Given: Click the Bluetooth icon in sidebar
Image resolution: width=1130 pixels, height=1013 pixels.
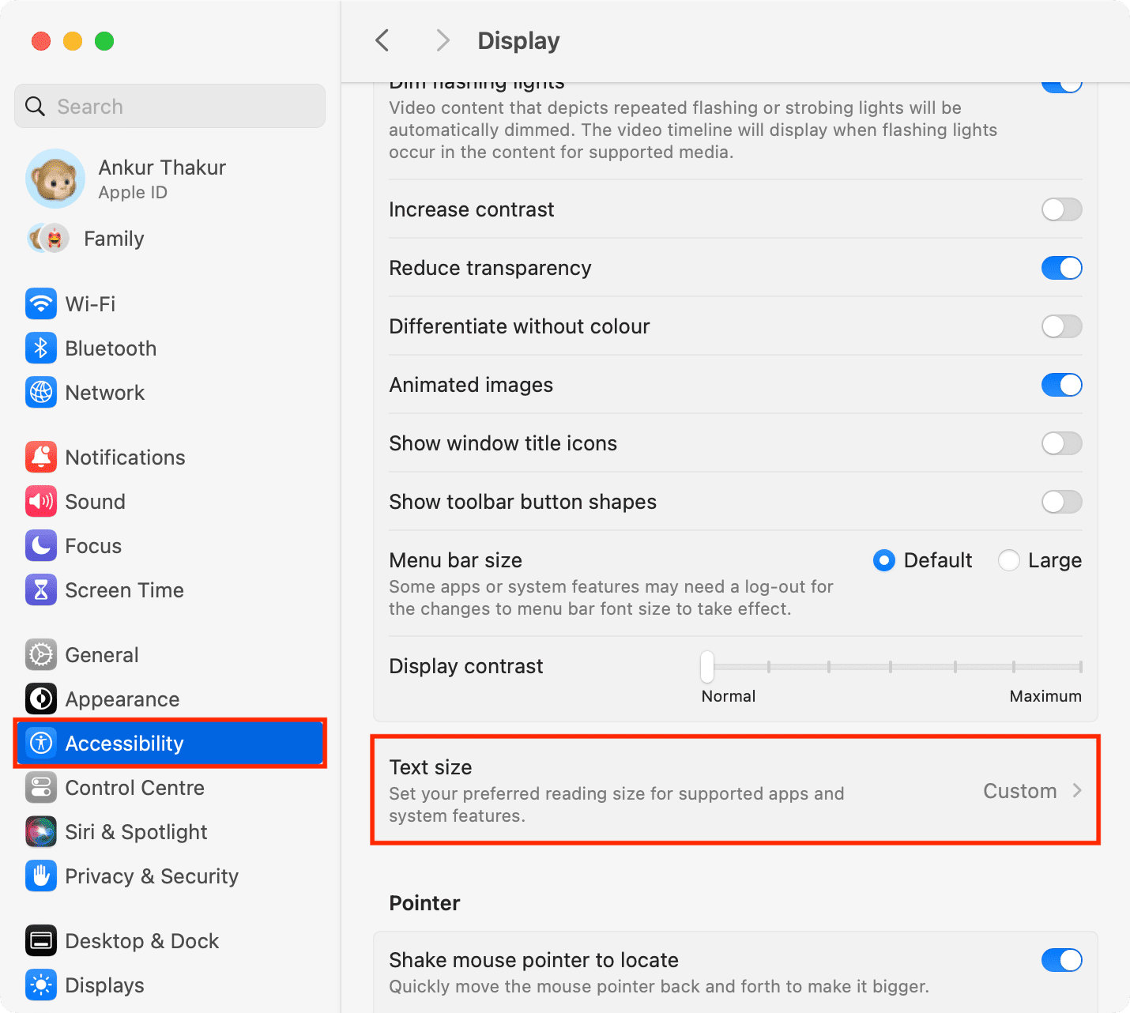Looking at the screenshot, I should tap(41, 348).
